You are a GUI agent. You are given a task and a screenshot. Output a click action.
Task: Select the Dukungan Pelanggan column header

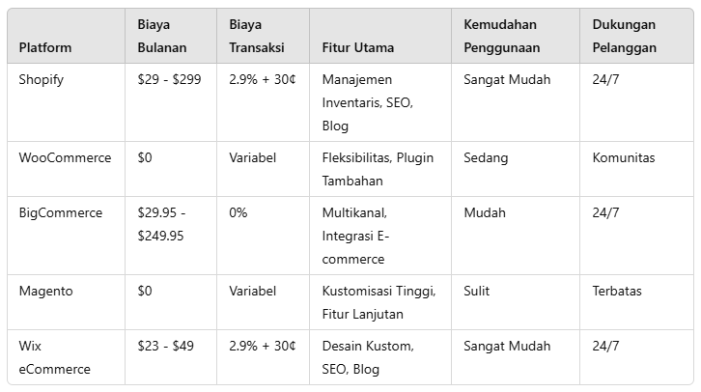coord(625,36)
